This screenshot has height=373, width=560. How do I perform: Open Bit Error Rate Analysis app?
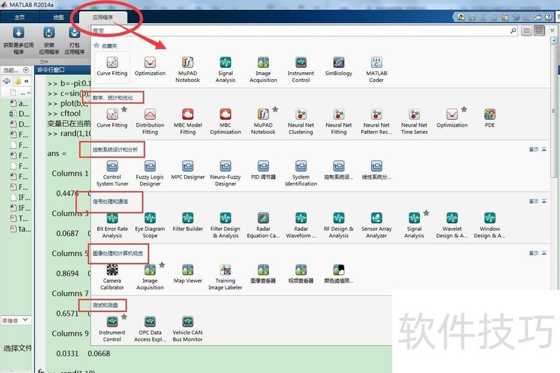click(x=112, y=225)
